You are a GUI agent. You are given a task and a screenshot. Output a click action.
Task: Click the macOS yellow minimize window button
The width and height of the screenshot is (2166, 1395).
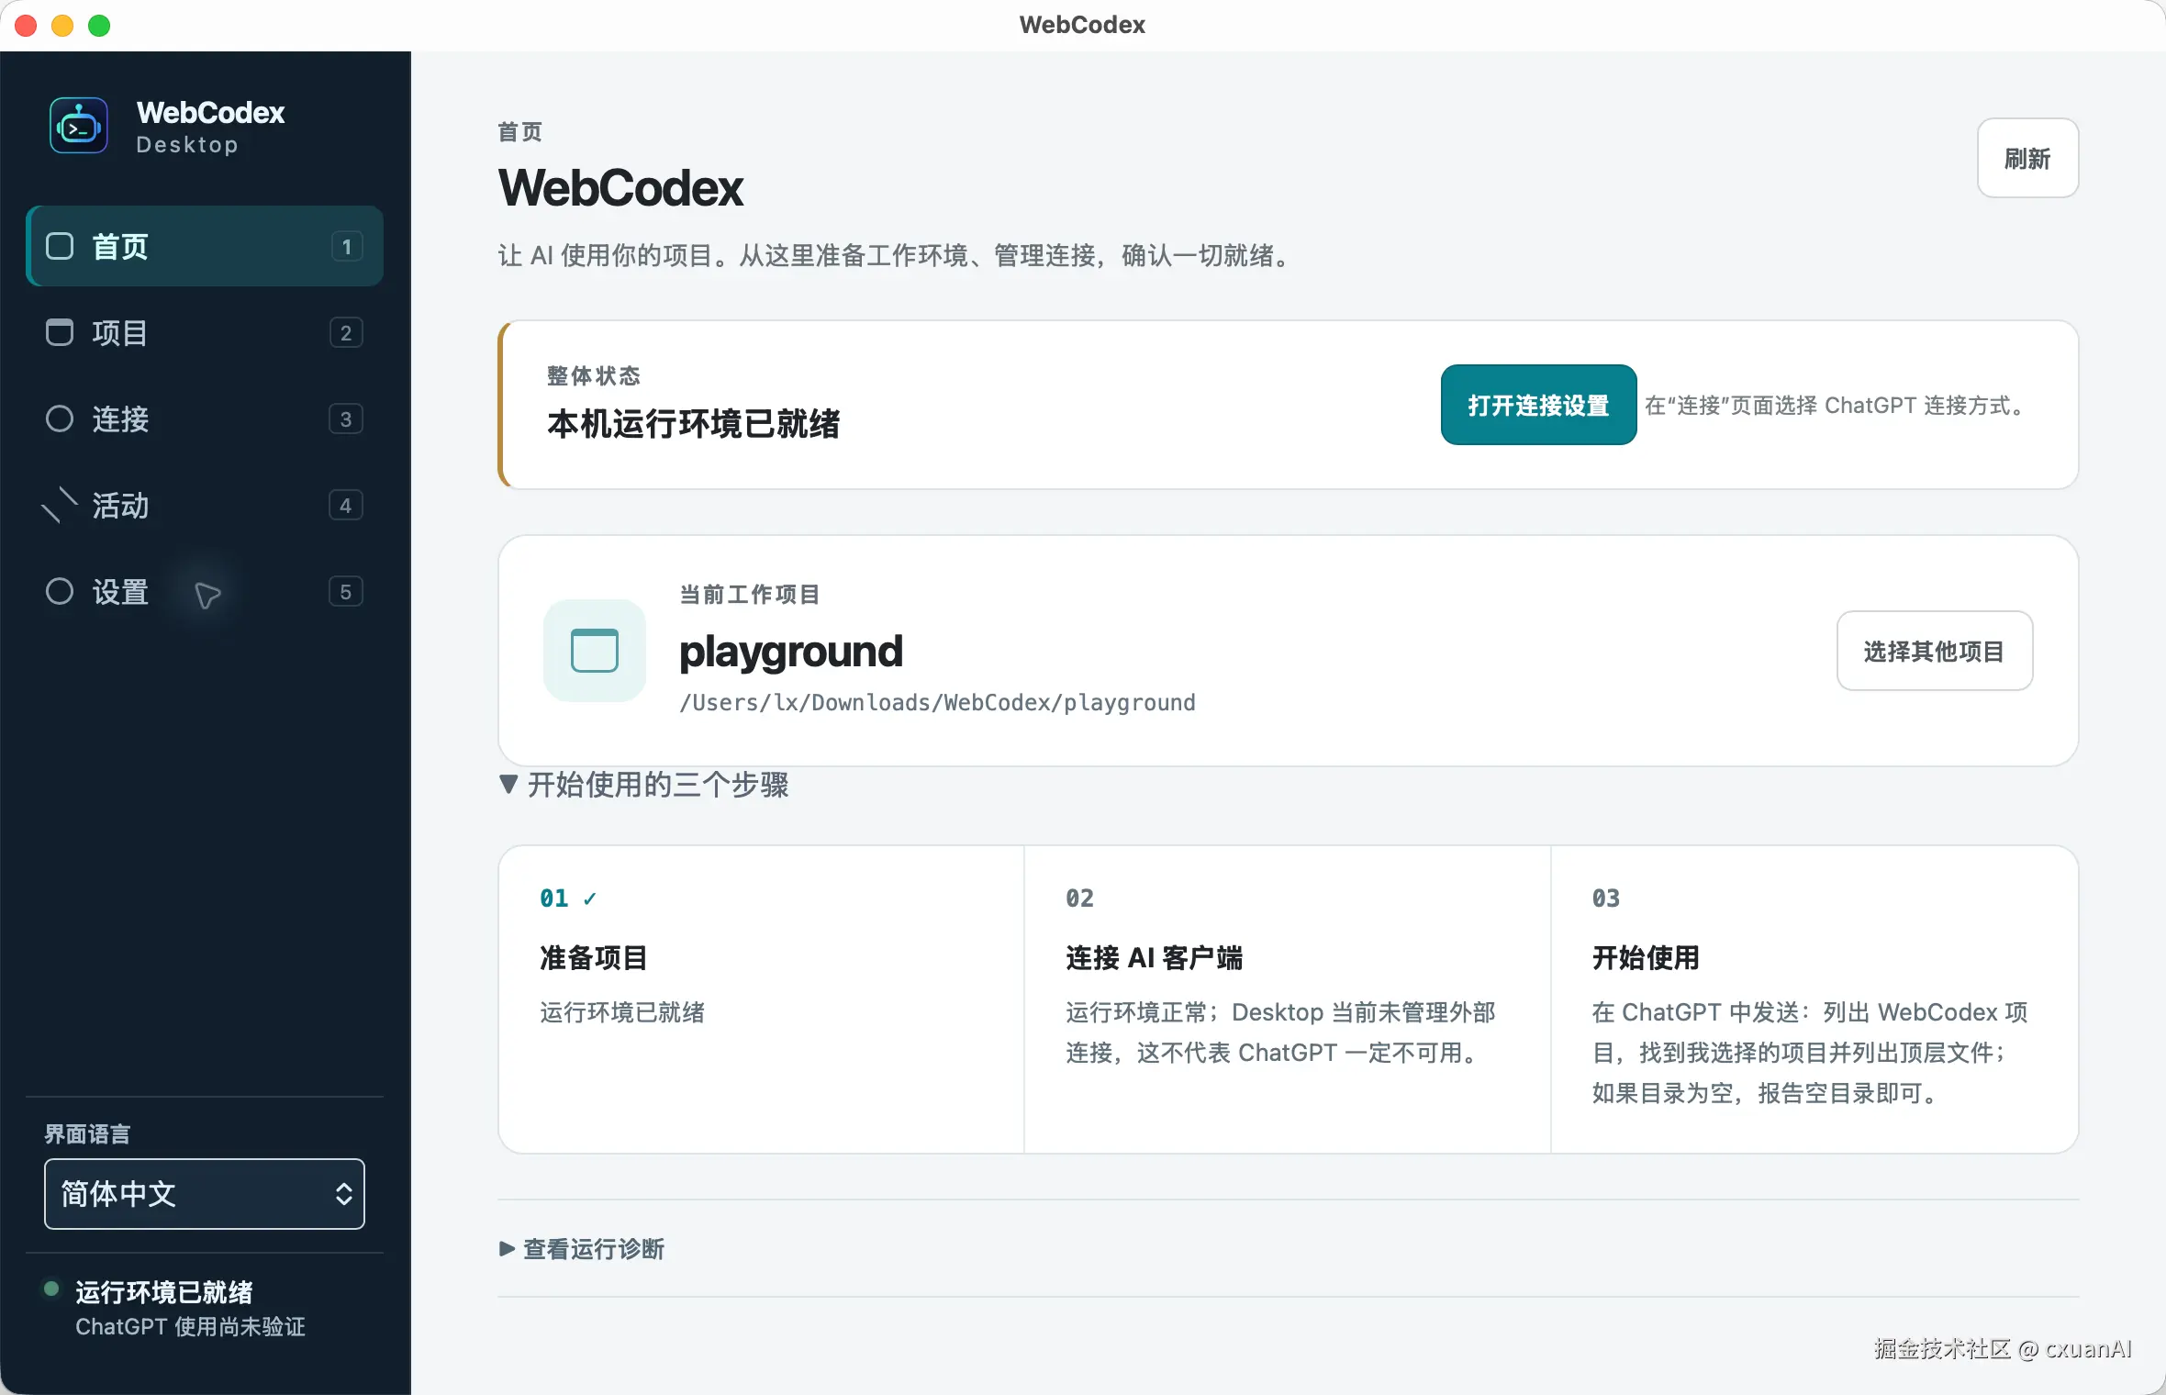click(x=62, y=26)
